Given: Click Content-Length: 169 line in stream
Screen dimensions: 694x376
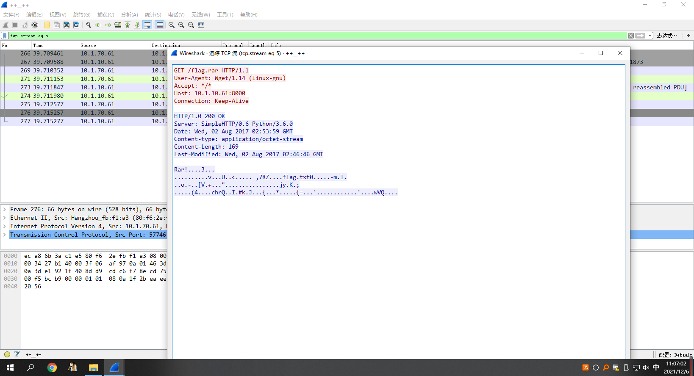Looking at the screenshot, I should (x=206, y=147).
